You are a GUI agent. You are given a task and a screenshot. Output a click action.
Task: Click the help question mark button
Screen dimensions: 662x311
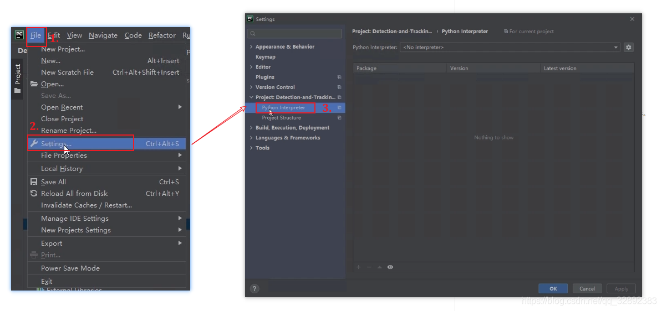pyautogui.click(x=254, y=289)
